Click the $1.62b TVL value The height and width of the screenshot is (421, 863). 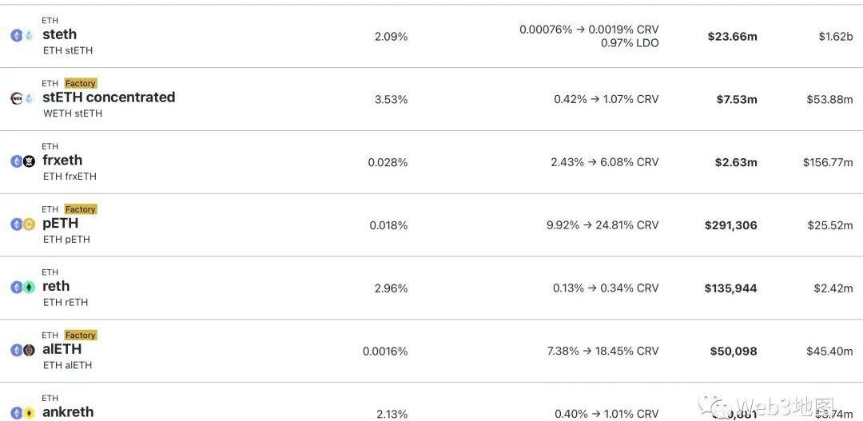[836, 37]
